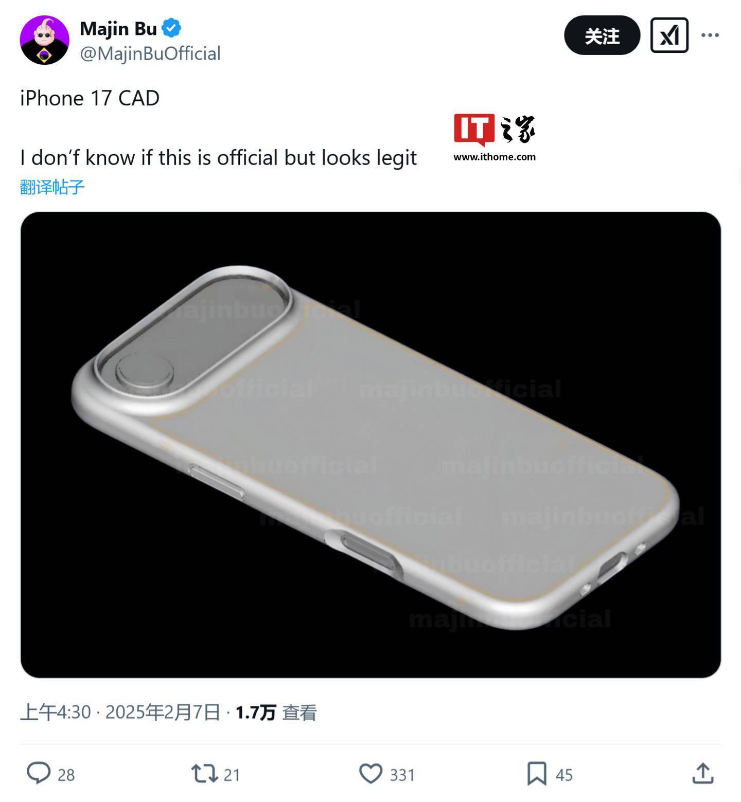This screenshot has height=802, width=741.
Task: Click the like count 331
Action: pyautogui.click(x=402, y=775)
